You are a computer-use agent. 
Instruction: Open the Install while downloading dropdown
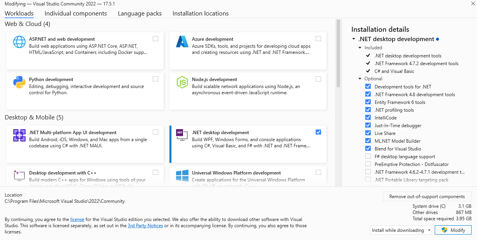pyautogui.click(x=401, y=230)
